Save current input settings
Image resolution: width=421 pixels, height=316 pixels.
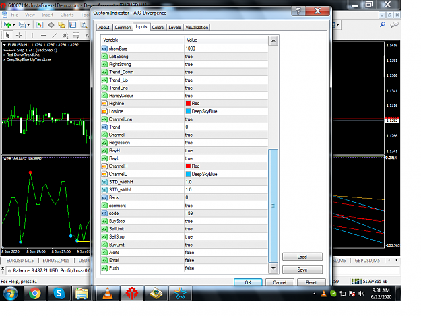[x=302, y=270]
